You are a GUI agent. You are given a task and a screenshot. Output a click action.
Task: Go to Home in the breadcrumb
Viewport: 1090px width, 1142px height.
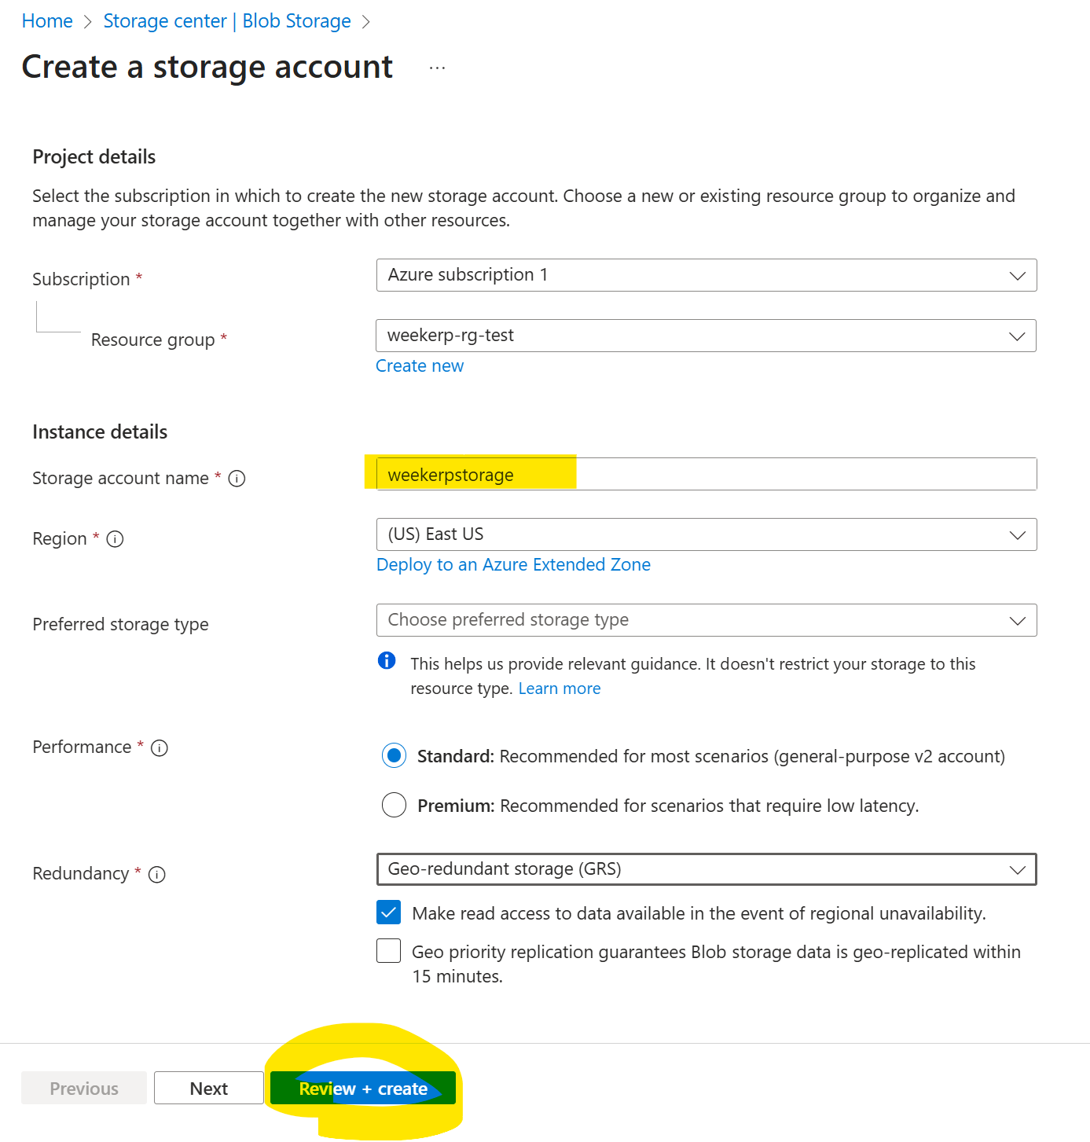click(47, 21)
